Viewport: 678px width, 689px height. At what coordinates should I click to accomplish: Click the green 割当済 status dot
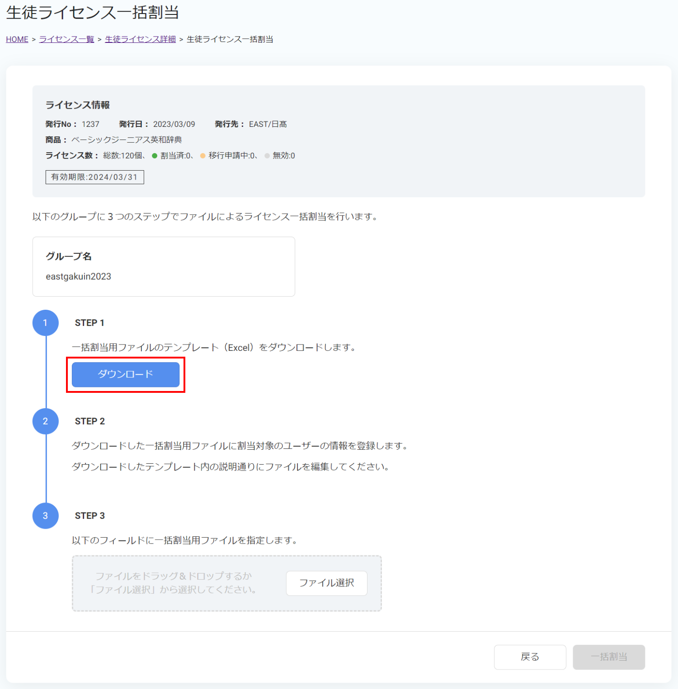(155, 156)
